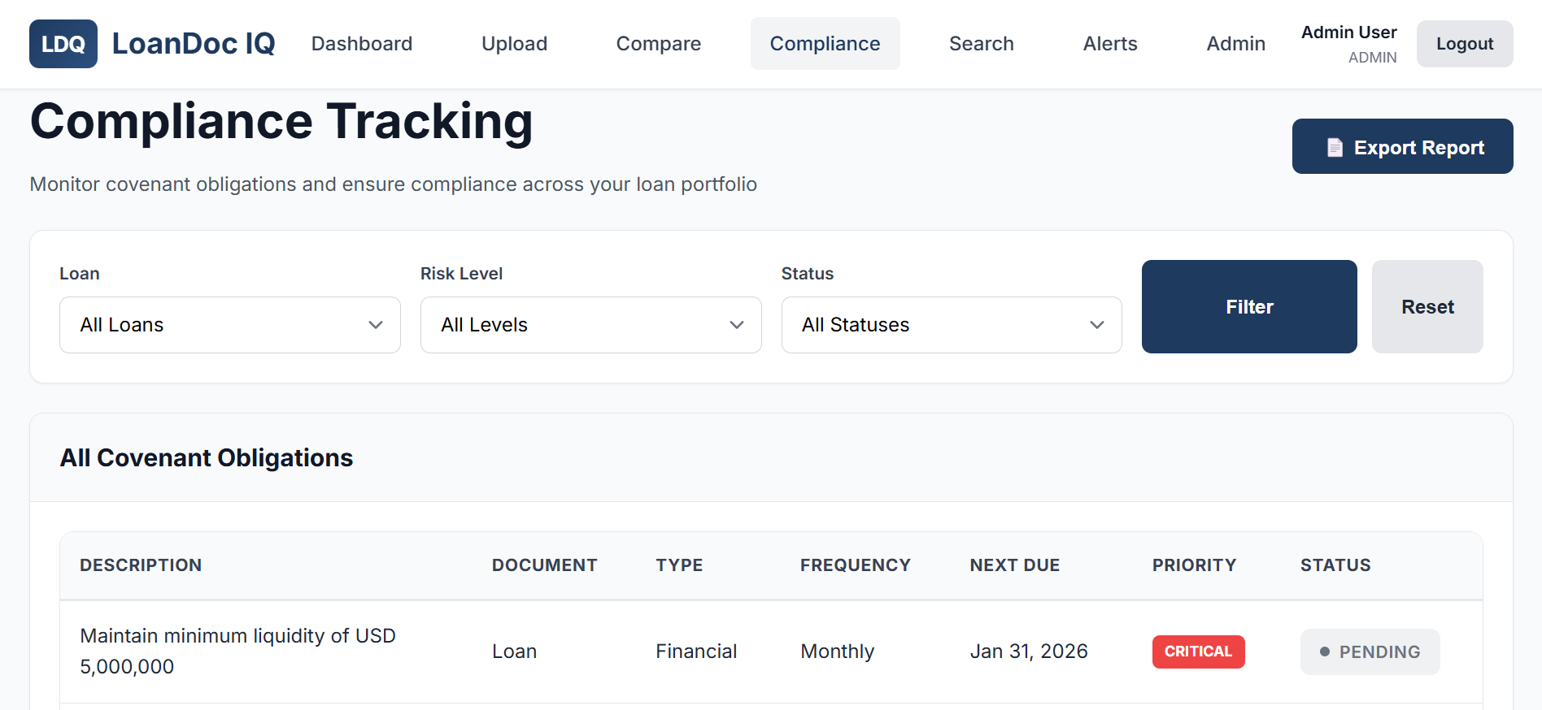Viewport: 1542px width, 710px height.
Task: Select the Compliance nav tab
Action: [x=825, y=44]
